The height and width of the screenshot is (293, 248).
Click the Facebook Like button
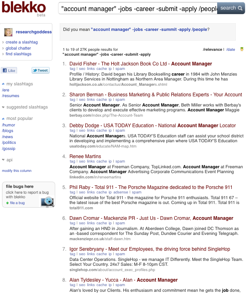click(x=9, y=70)
